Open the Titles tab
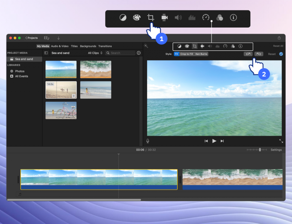292x224 pixels. point(74,46)
